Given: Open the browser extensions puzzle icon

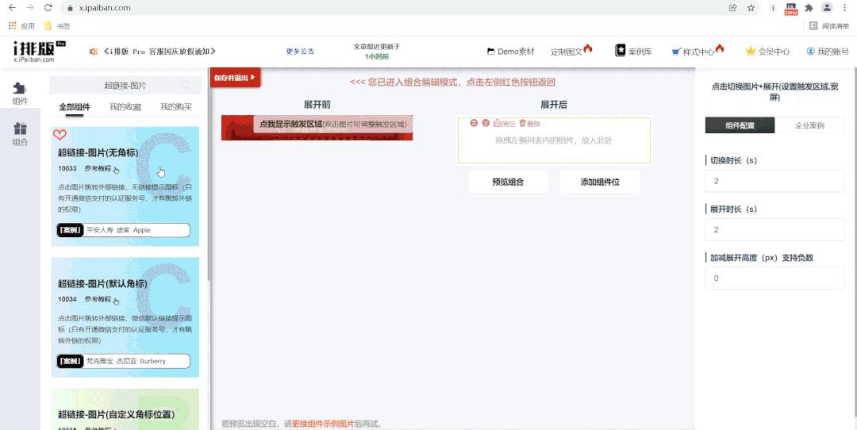Looking at the screenshot, I should coord(809,8).
